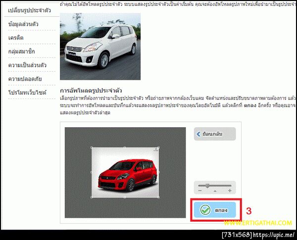Click the plus zoom-in icon
Viewport: 297px width, 240px height.
[230, 191]
